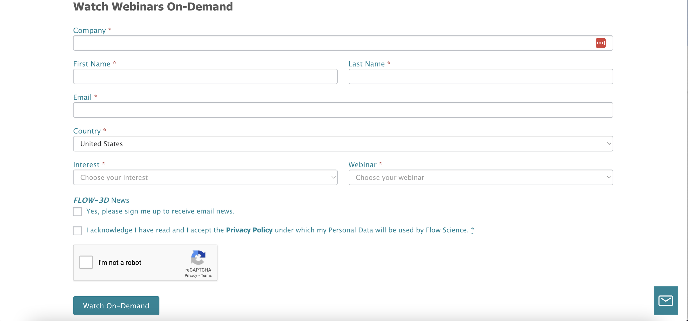This screenshot has height=321, width=688.
Task: Click the Webinar dropdown chevron arrow
Action: click(609, 177)
